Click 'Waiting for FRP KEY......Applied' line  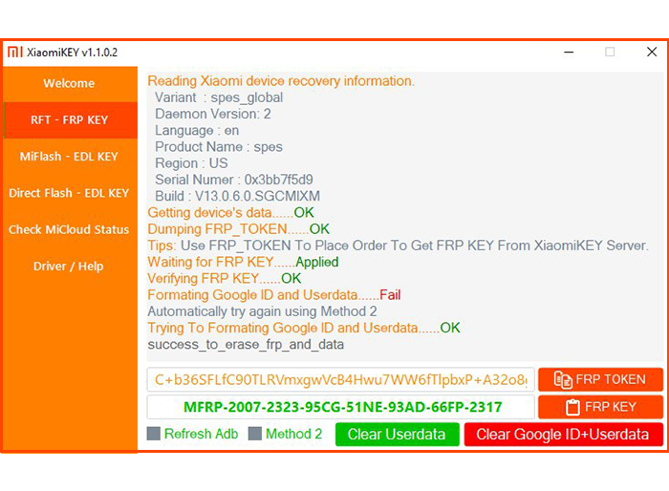coord(243,262)
